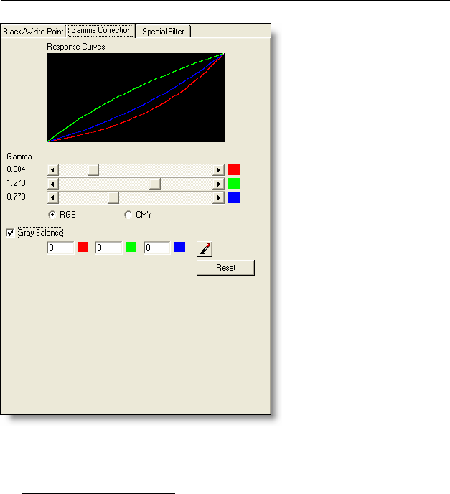
Task: Click the red gamma color swatch
Action: pos(234,170)
